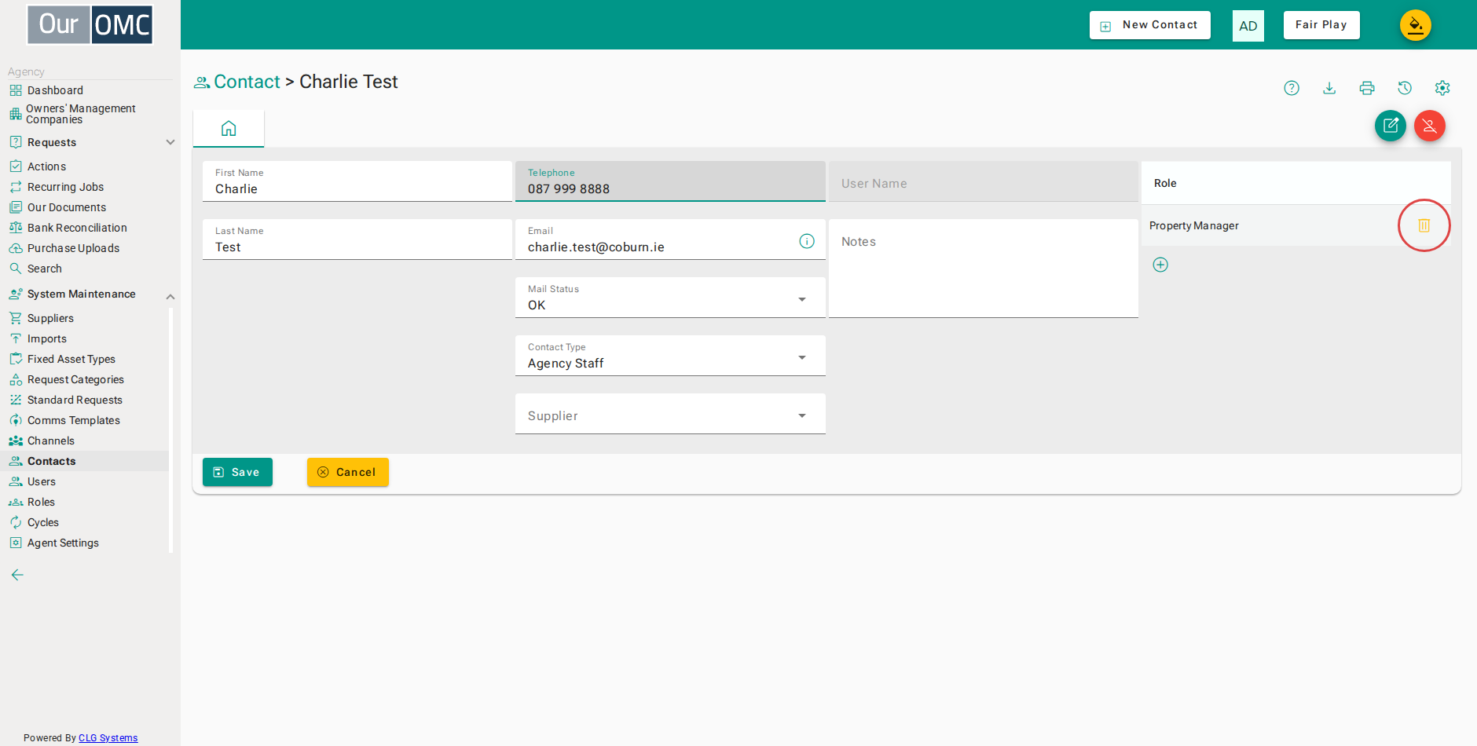1477x746 pixels.
Task: Add a new role with the plus icon
Action: [x=1160, y=265]
